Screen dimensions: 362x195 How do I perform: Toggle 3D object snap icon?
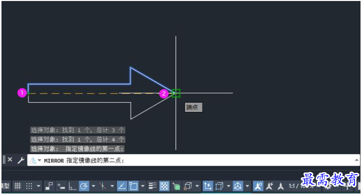click(188, 186)
